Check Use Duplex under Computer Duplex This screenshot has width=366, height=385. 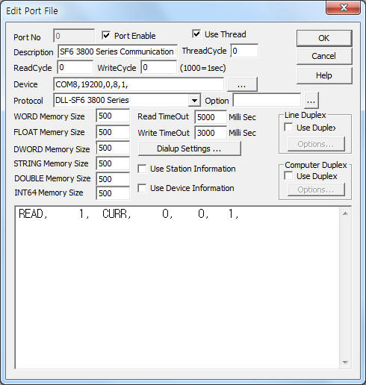pyautogui.click(x=288, y=176)
